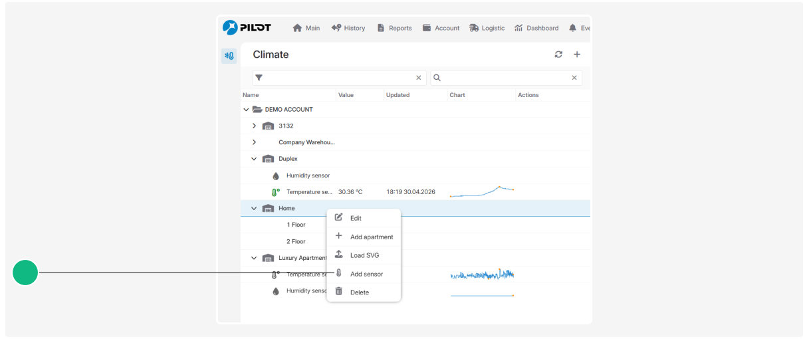Select the 2 Floor row

[415, 241]
